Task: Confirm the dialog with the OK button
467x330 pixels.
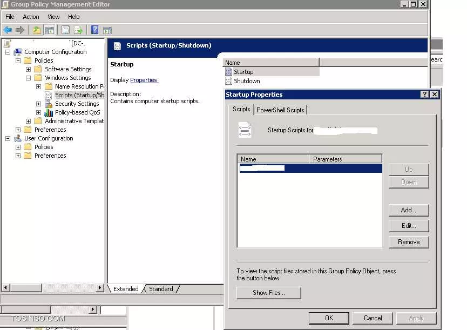Action: pos(329,318)
